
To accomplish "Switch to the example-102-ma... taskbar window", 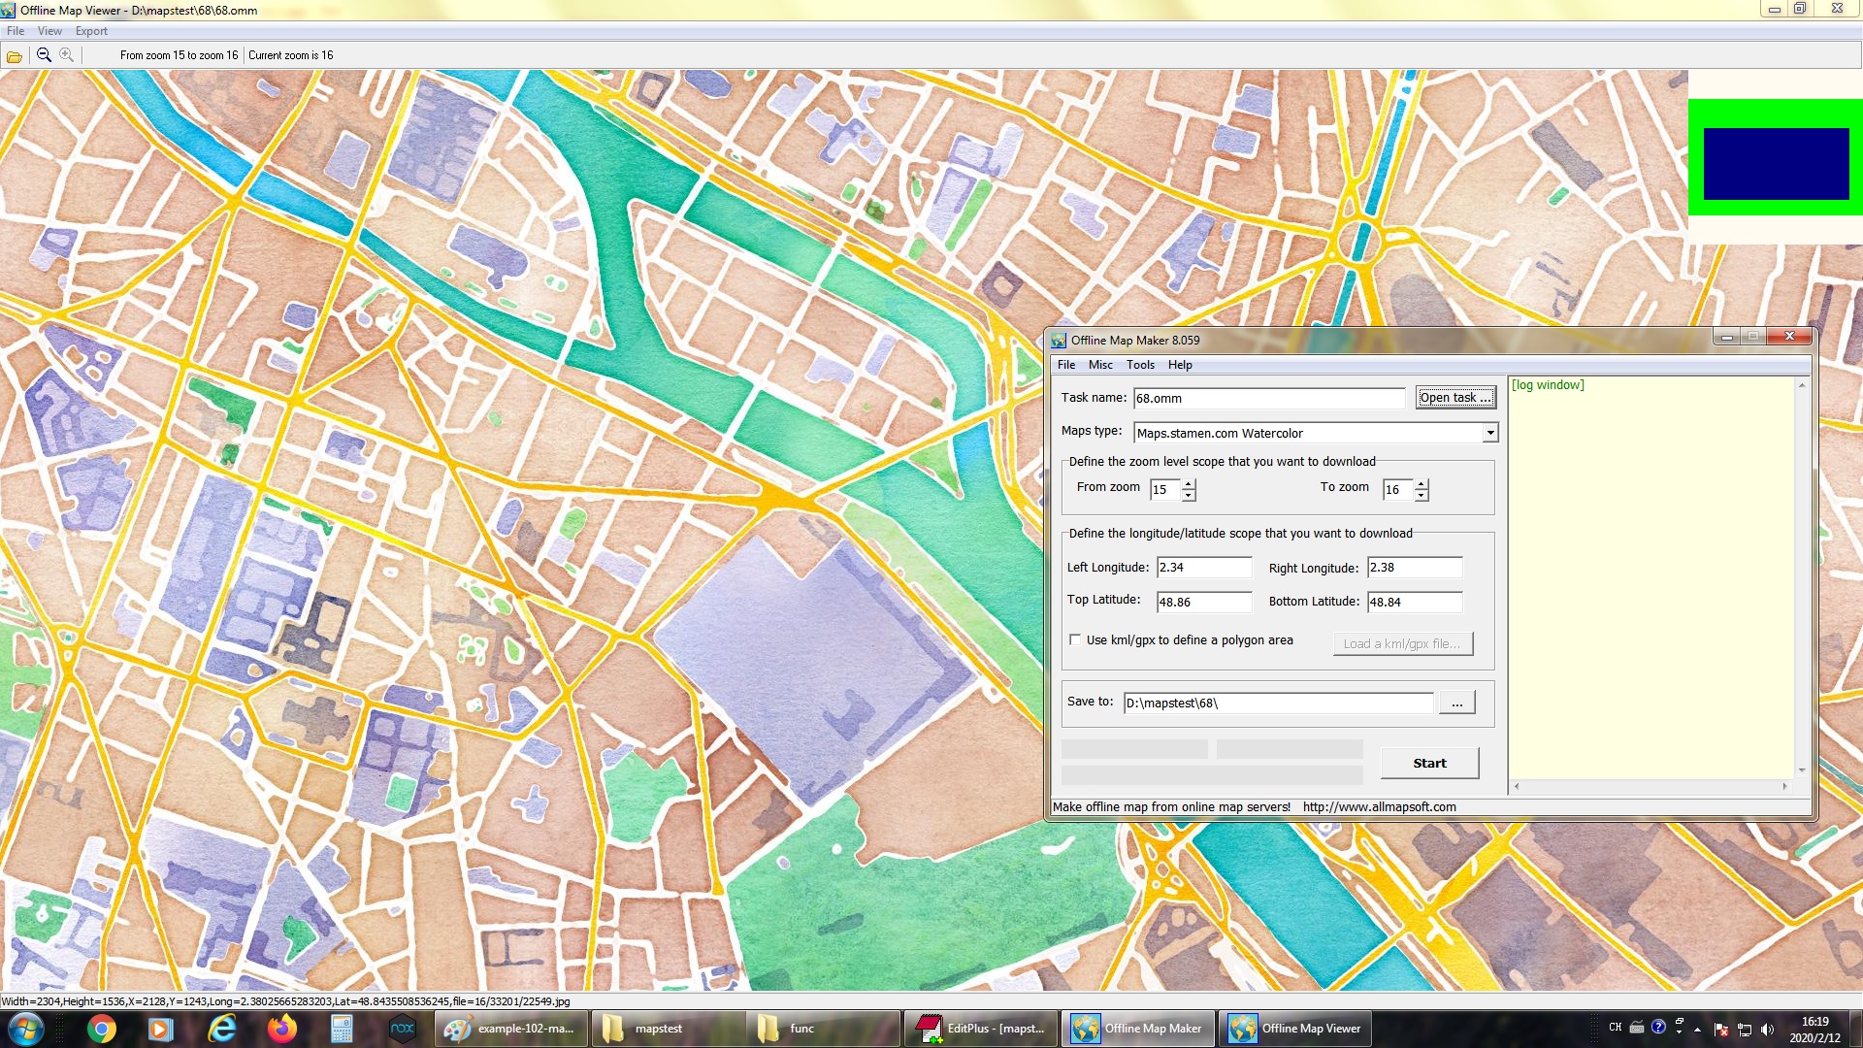I will coord(511,1029).
